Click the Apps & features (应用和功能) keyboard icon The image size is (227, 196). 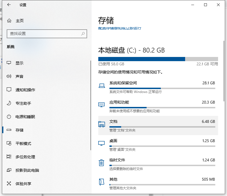point(101,105)
